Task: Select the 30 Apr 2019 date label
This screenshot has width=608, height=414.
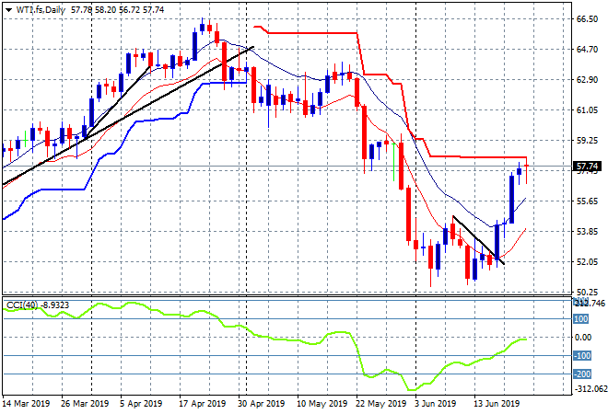Action: pyautogui.click(x=262, y=404)
